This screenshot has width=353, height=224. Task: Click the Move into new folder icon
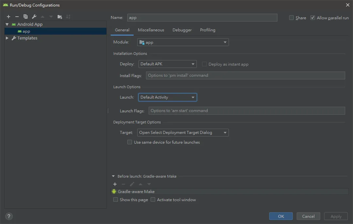[x=60, y=17]
